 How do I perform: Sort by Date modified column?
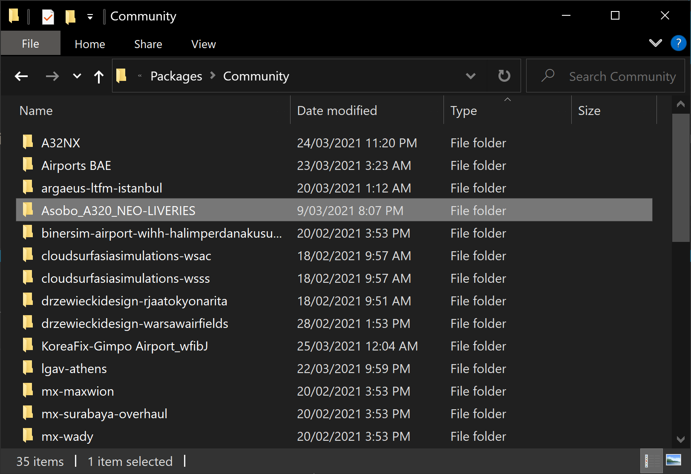[337, 111]
